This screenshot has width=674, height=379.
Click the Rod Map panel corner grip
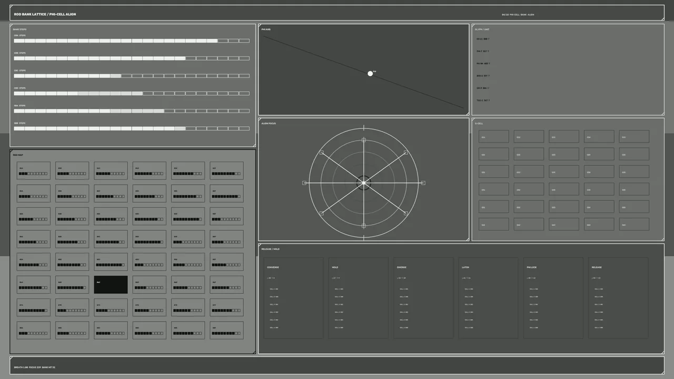point(254,352)
